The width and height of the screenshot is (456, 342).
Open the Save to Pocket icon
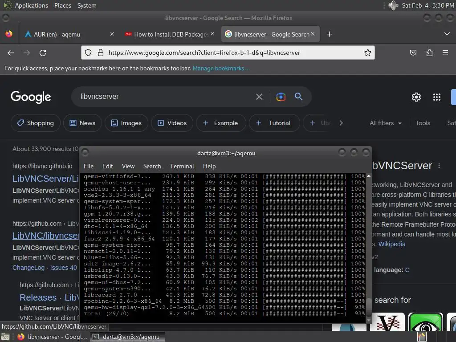[x=413, y=53]
